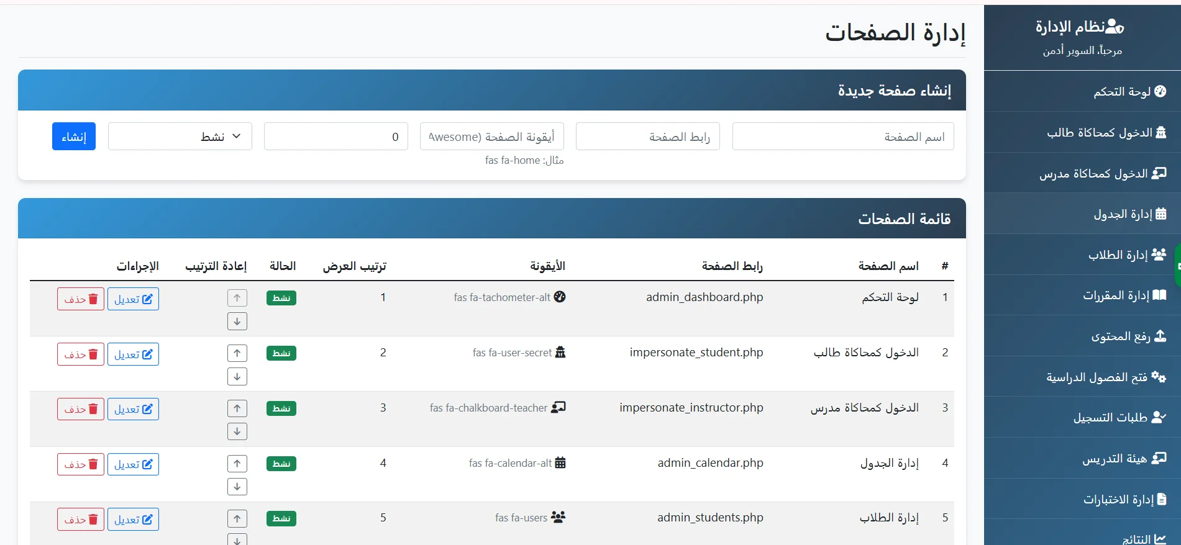Move admin_calendar.php row up
Image resolution: width=1181 pixels, height=545 pixels.
tap(237, 464)
